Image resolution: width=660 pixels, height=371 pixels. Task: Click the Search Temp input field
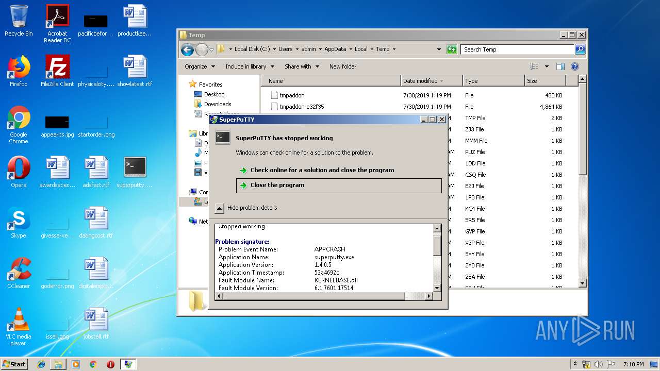[x=517, y=49]
